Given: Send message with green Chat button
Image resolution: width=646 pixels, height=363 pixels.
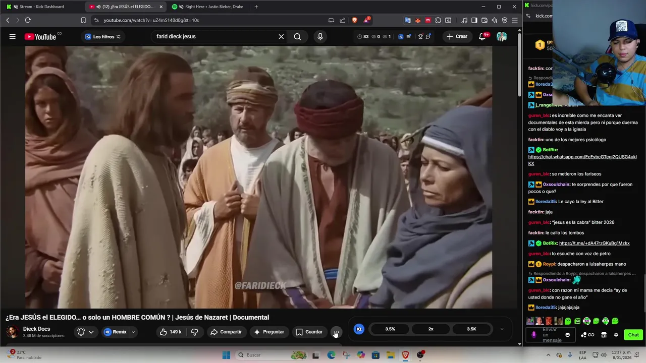Looking at the screenshot, I should (x=633, y=335).
